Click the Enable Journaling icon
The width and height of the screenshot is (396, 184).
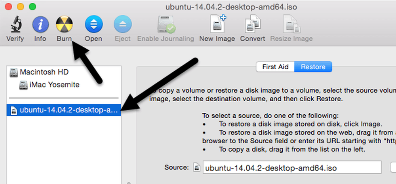click(166, 25)
